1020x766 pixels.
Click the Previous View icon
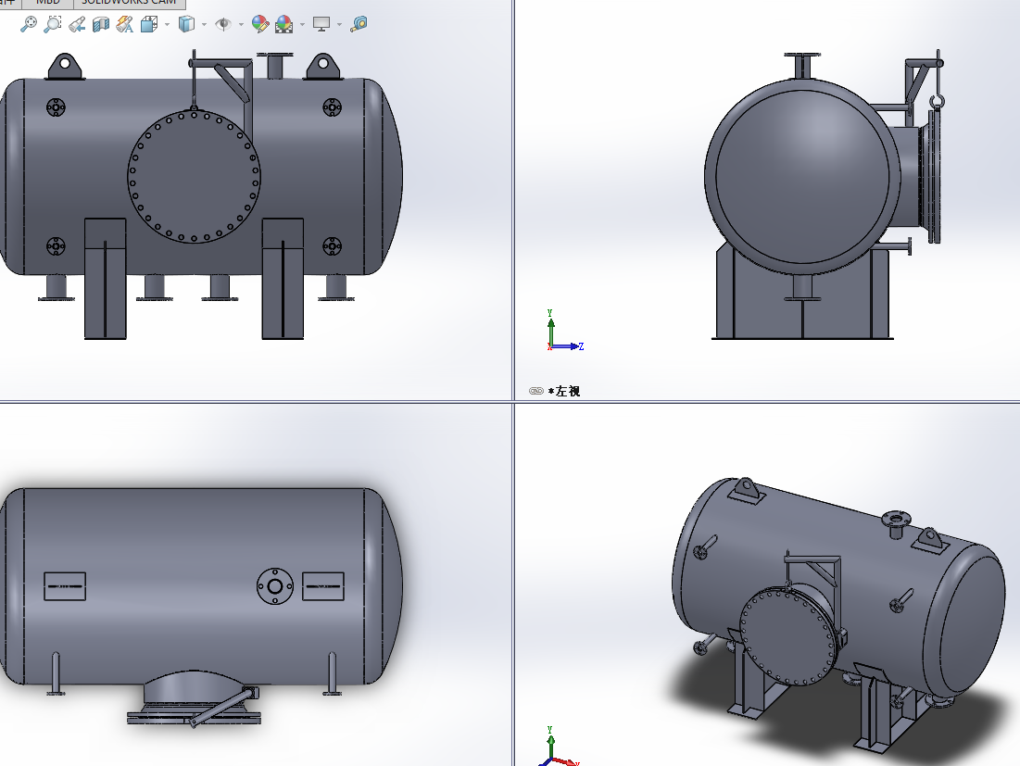[x=77, y=25]
